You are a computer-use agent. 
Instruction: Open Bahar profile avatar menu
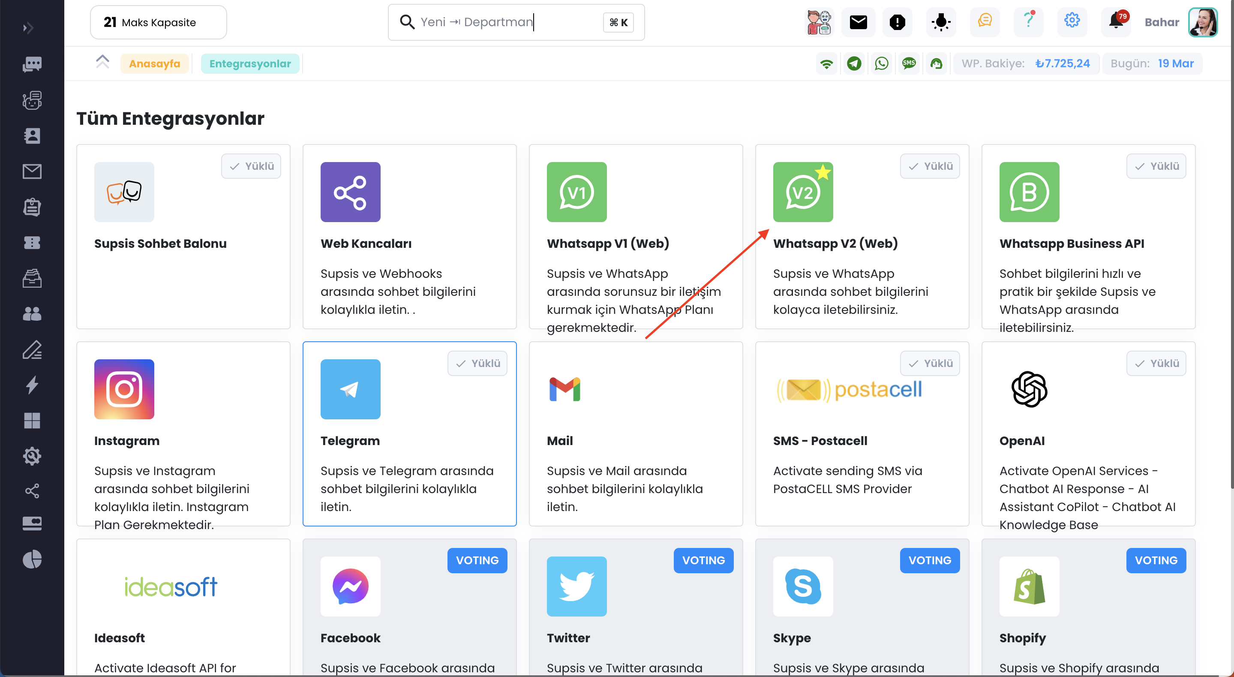point(1202,22)
